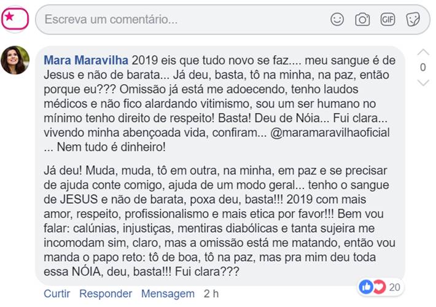Viewport: 436px width, 307px height.
Task: Attach a photo with the camera icon
Action: [x=362, y=19]
